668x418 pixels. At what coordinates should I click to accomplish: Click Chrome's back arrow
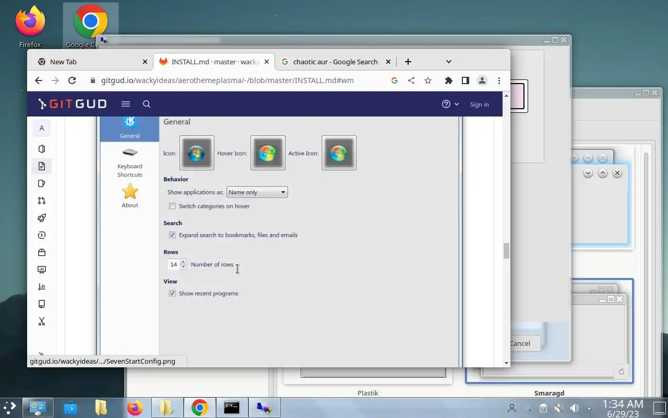coord(39,80)
